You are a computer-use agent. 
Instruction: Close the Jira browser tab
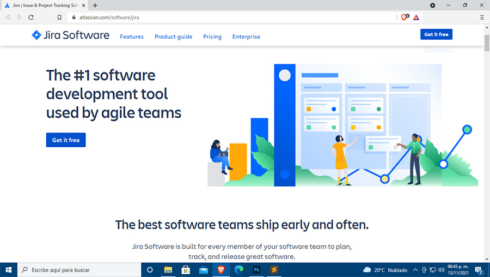[83, 5]
